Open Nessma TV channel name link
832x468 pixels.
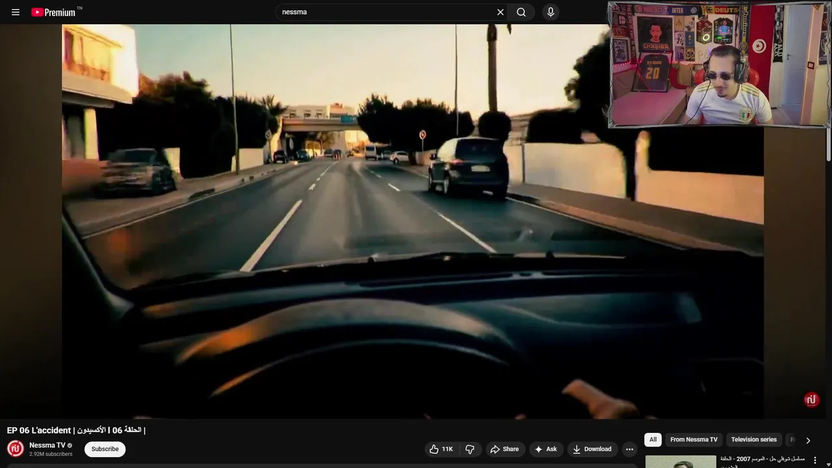click(x=47, y=445)
